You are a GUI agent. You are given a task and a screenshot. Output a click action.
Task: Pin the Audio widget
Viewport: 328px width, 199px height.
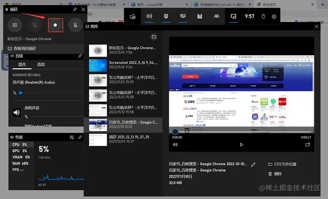(x=80, y=56)
